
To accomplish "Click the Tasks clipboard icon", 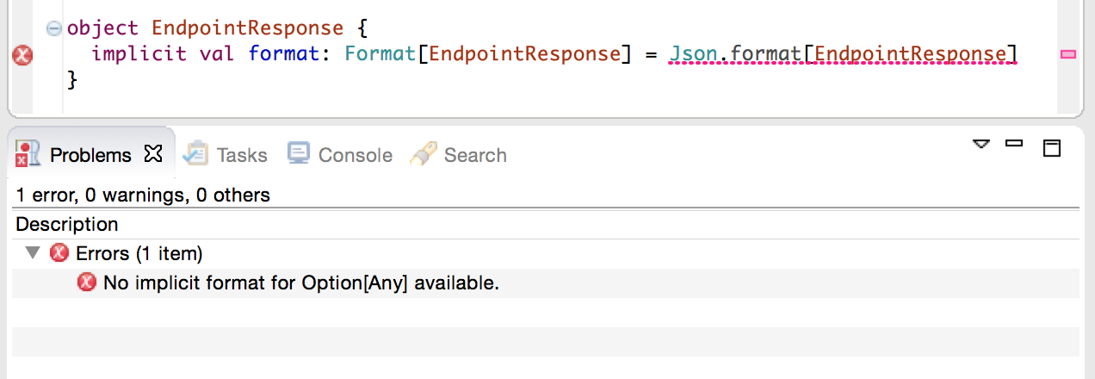I will (196, 153).
